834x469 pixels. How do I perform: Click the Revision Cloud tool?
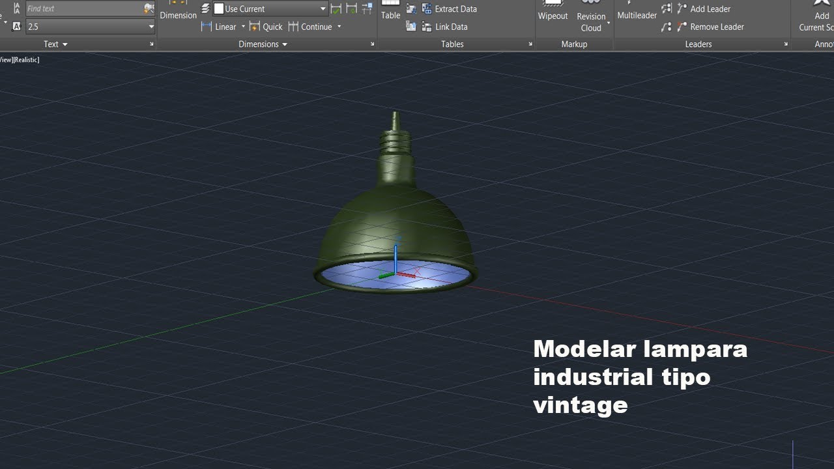(591, 16)
